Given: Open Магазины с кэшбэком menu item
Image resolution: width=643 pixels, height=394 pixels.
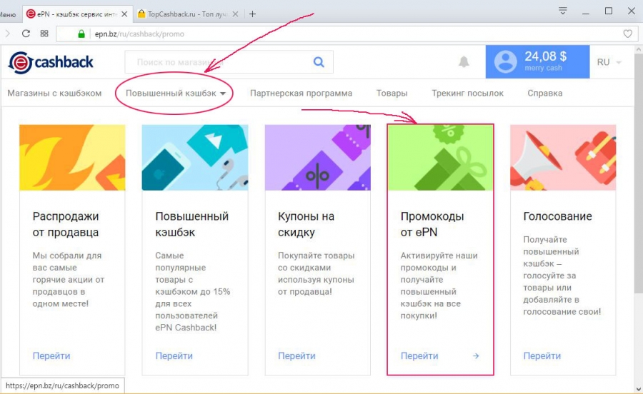Looking at the screenshot, I should [54, 93].
